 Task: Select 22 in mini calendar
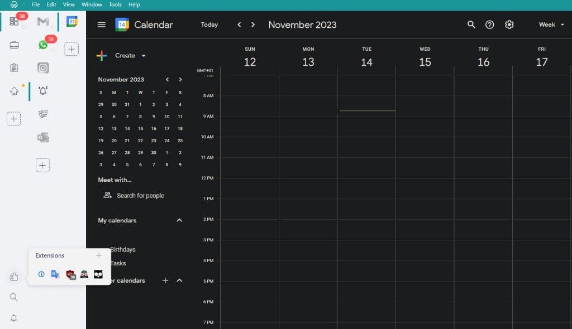140,141
